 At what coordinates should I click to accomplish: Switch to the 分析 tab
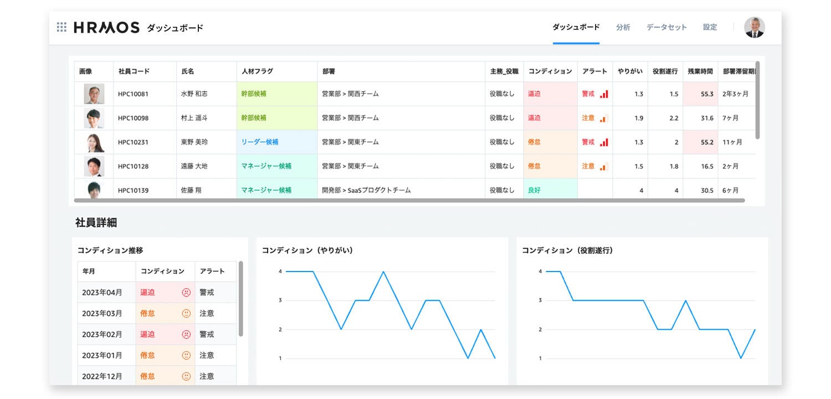tap(623, 27)
